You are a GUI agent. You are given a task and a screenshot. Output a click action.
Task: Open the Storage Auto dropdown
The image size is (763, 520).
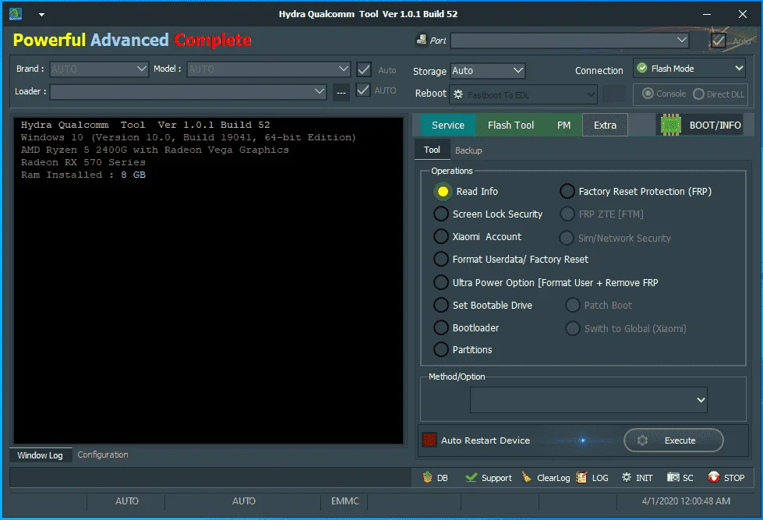(488, 71)
